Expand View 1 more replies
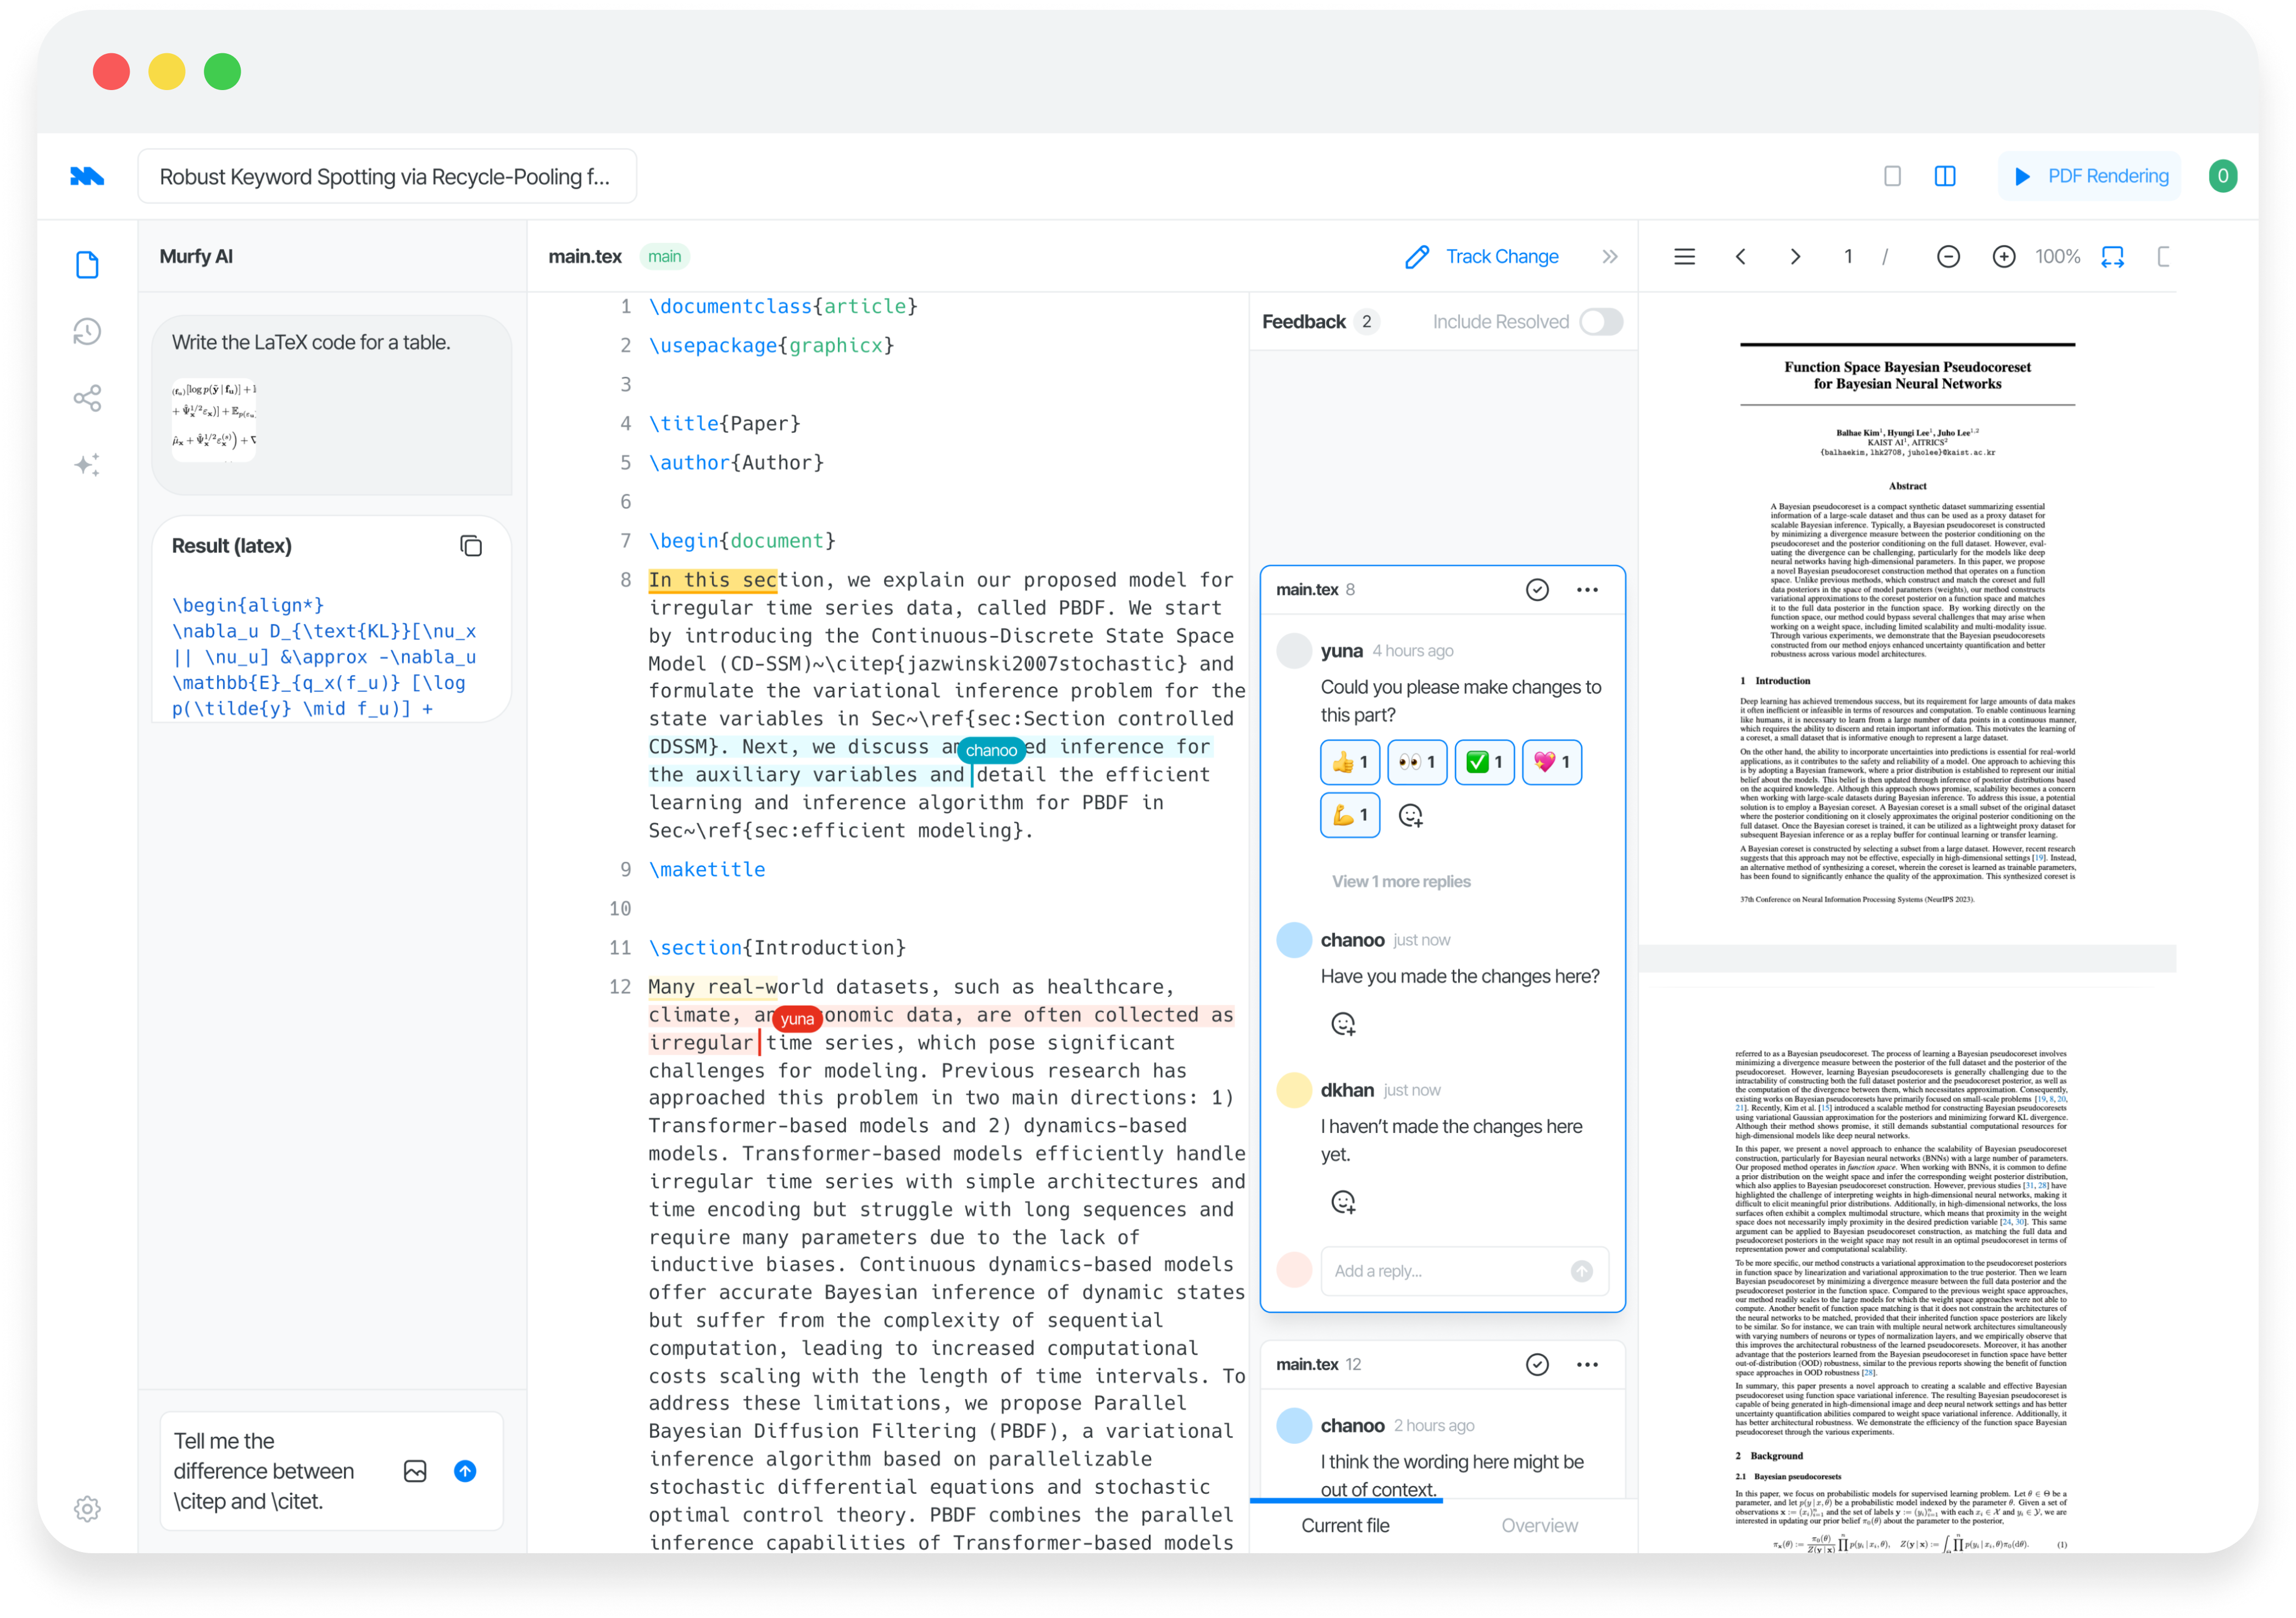This screenshot has width=2296, height=1618. [1400, 881]
